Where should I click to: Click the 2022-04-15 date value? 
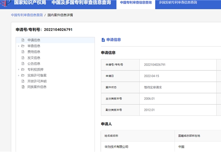point(151,76)
